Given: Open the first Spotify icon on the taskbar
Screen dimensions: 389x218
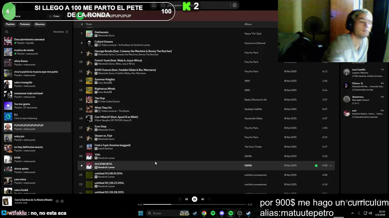Looking at the screenshot, I should [x=213, y=213].
